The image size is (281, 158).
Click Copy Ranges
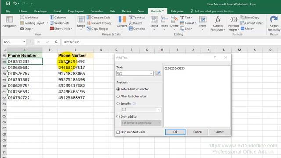pos(97,29)
